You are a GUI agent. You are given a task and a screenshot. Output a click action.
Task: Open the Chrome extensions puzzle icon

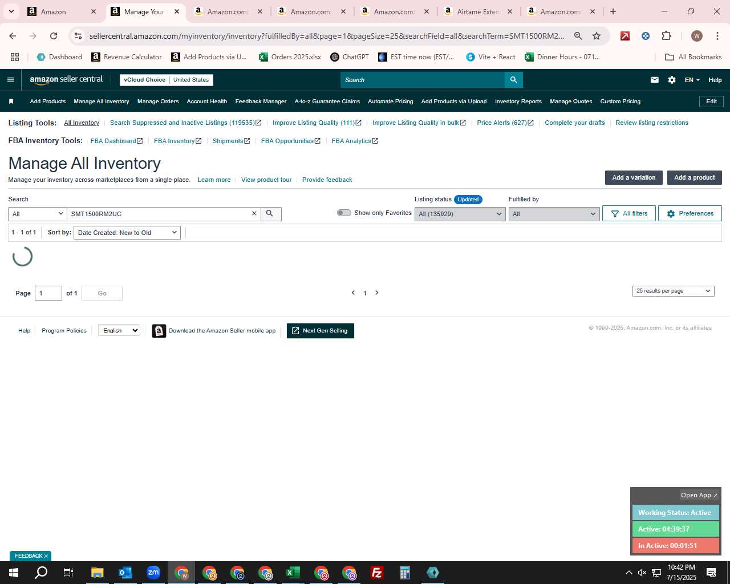pos(666,36)
